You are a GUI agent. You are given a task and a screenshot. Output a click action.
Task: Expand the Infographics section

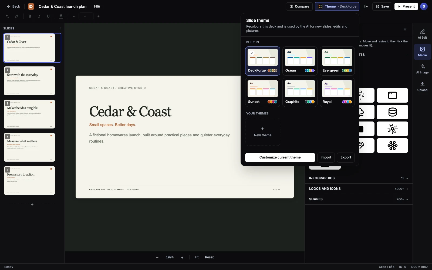(359, 178)
